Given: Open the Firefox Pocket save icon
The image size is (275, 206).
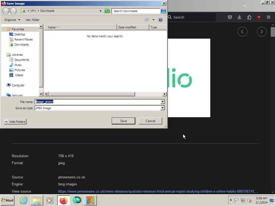Looking at the screenshot, I should (230, 17).
